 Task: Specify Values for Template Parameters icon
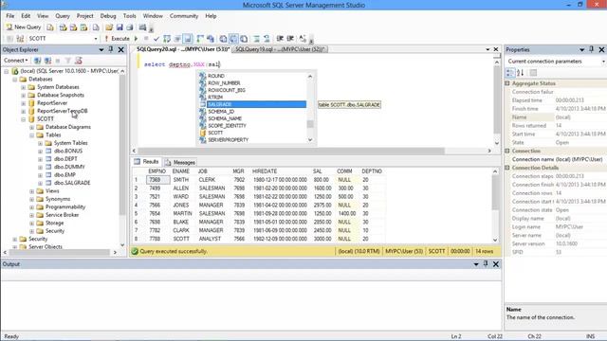tap(303, 38)
